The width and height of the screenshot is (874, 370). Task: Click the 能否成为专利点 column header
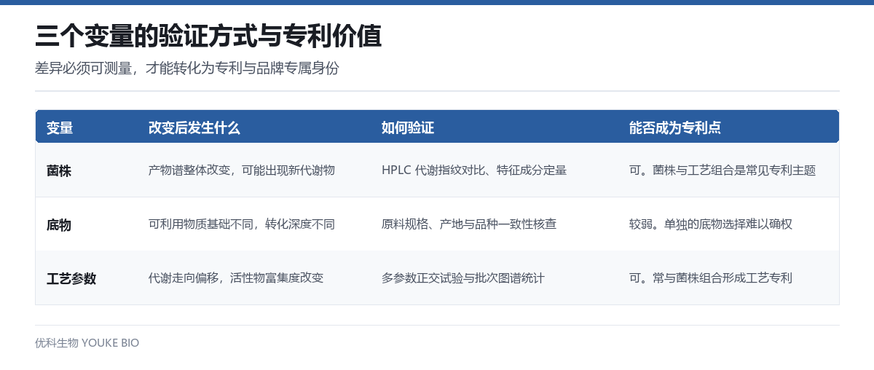pyautogui.click(x=675, y=128)
